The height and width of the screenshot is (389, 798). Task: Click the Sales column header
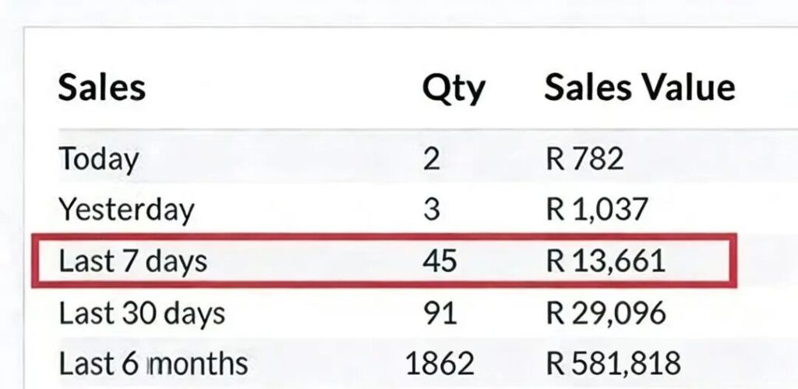(x=102, y=87)
